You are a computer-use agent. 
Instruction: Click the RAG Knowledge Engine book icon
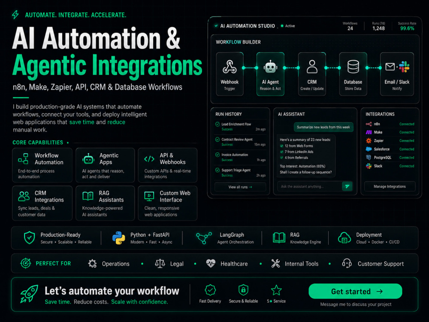pos(279,238)
